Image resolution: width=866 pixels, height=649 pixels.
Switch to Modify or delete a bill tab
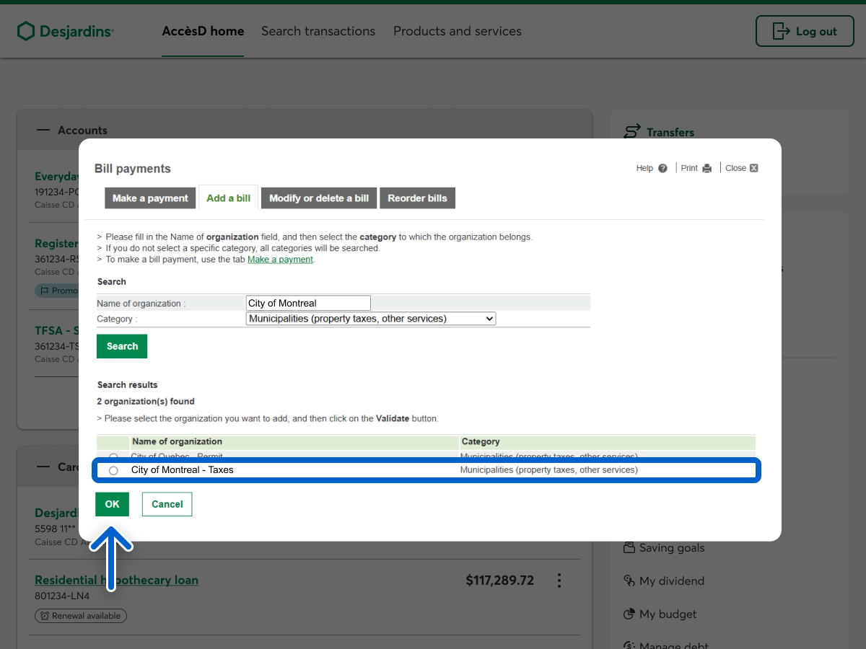[319, 198]
